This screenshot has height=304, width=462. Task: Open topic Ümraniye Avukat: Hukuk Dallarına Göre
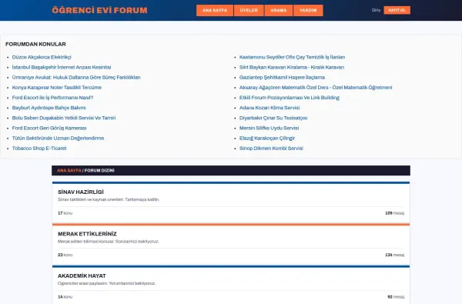coord(76,77)
